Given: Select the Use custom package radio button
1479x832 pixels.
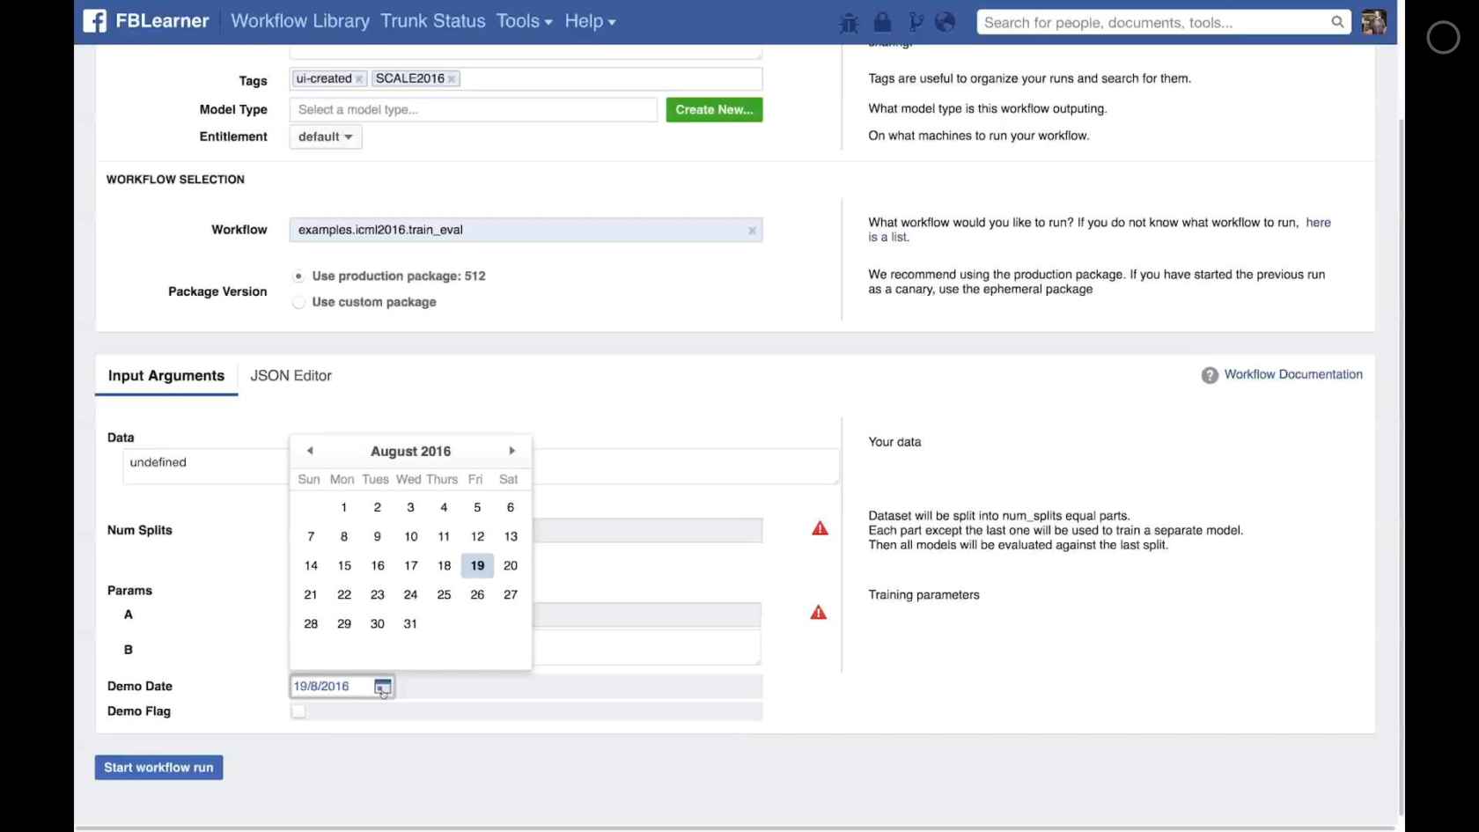Looking at the screenshot, I should [x=298, y=302].
